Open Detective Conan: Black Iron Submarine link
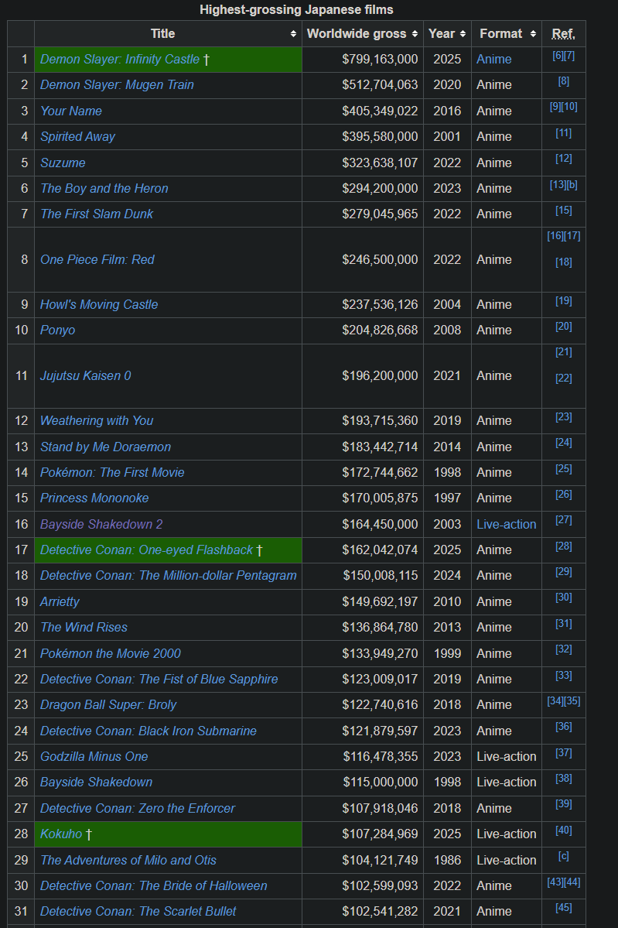 click(149, 731)
